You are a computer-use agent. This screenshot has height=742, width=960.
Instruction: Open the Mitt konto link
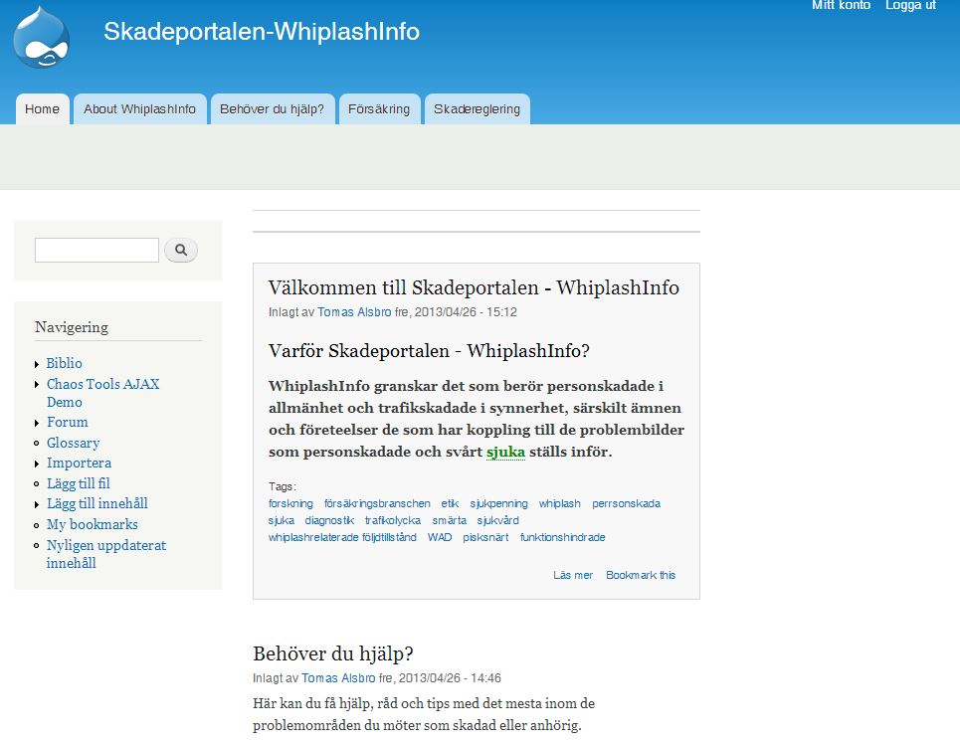pyautogui.click(x=841, y=6)
